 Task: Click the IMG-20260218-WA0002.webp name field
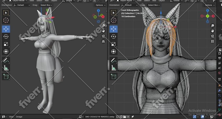(100, 117)
